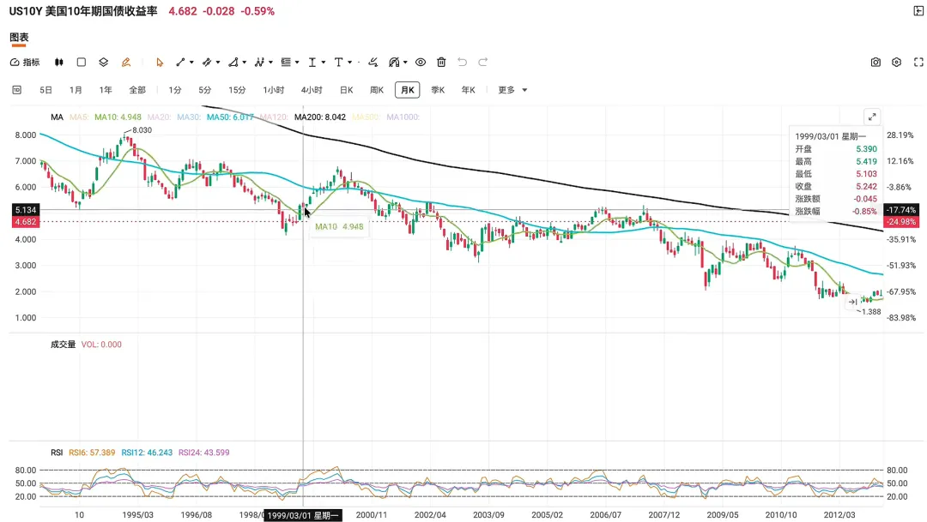The image size is (927, 522).
Task: Click the camera screenshot icon
Action: coord(875,62)
